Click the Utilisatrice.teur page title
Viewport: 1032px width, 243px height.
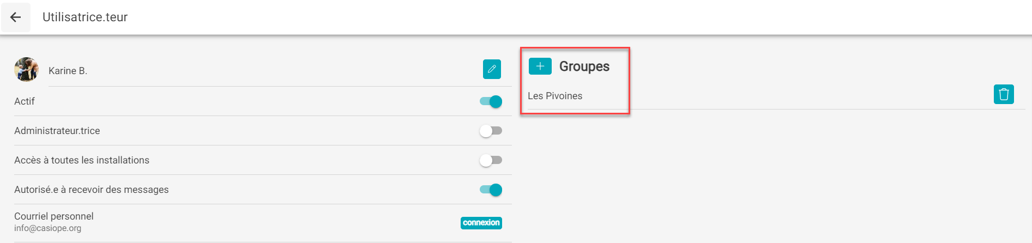pos(85,17)
